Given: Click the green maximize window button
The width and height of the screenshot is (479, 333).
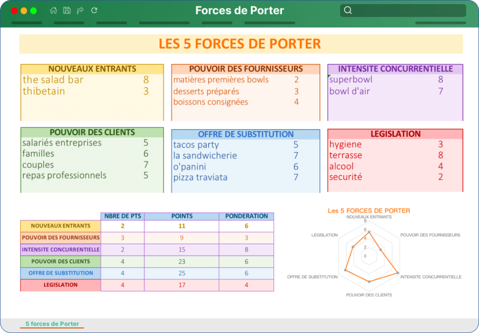Looking at the screenshot, I should tap(34, 11).
